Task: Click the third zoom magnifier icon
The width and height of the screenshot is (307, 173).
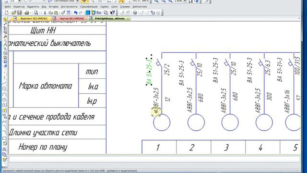Action: 170,1
